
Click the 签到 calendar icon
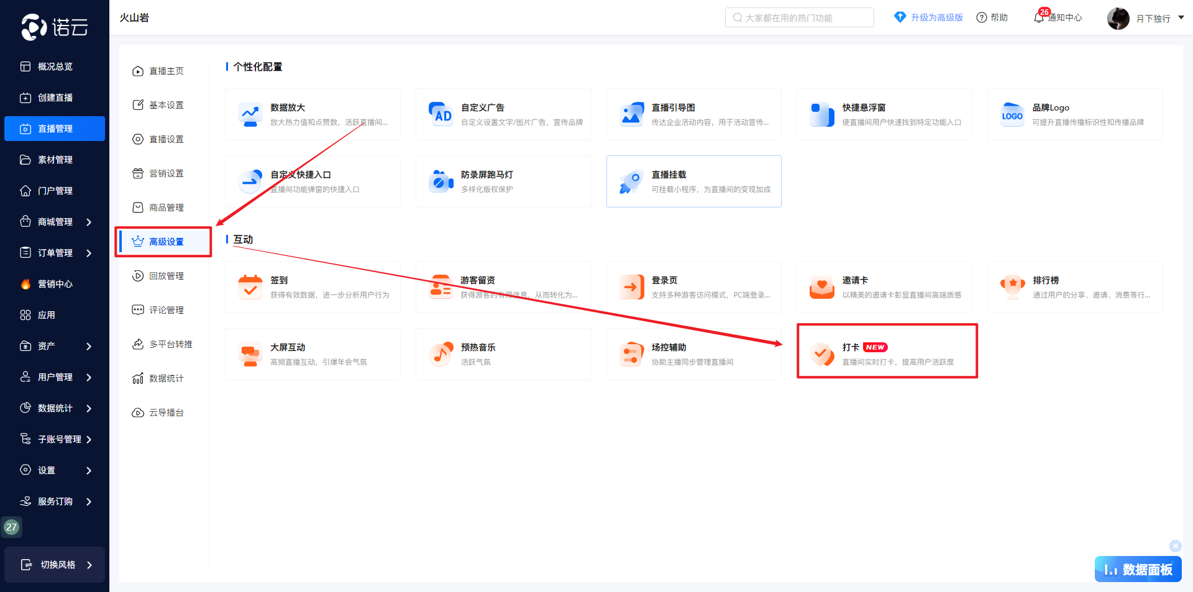[250, 287]
